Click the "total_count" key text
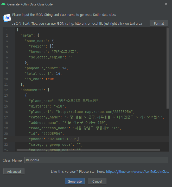172x187 pixels. coord(38,74)
